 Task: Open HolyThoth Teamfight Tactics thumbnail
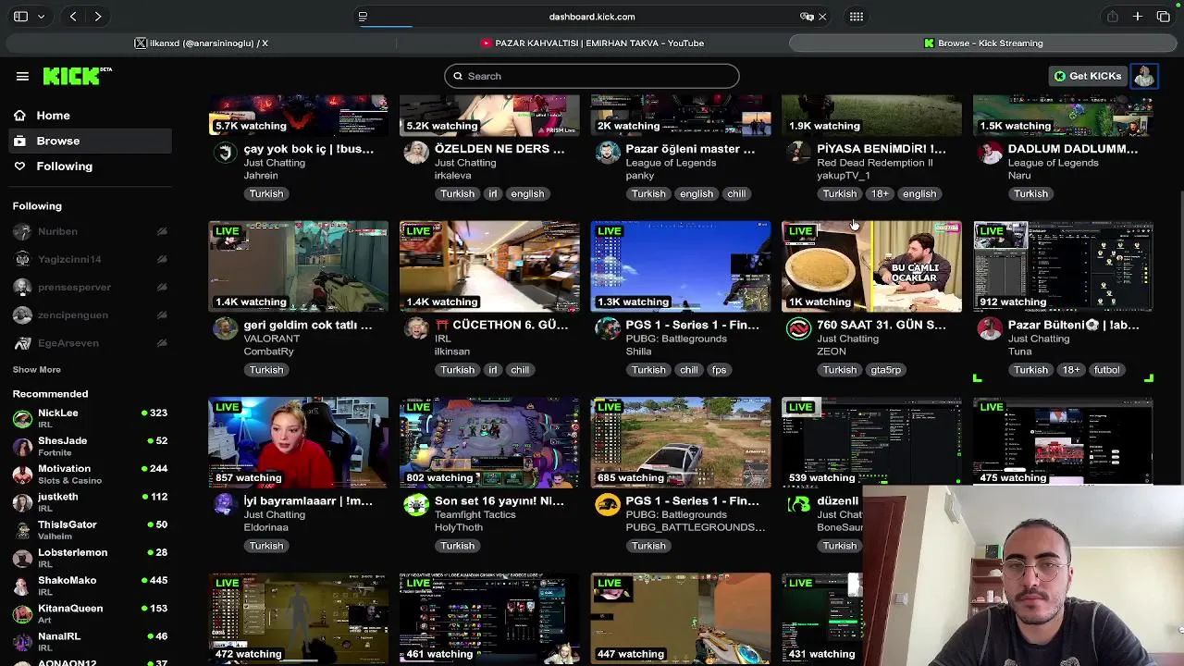[489, 442]
